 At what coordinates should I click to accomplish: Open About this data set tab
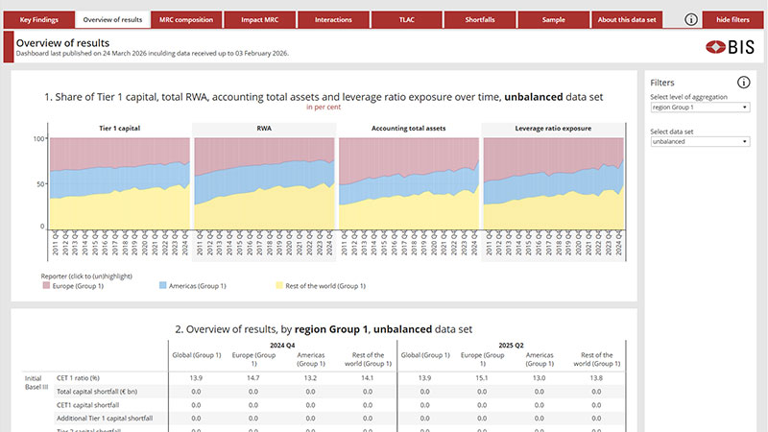(627, 19)
